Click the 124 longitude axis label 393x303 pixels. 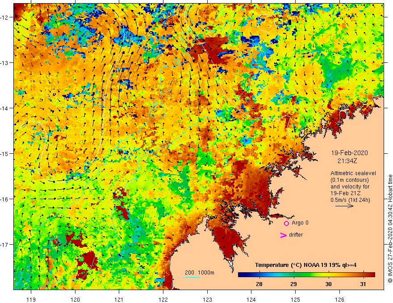pos(251,299)
